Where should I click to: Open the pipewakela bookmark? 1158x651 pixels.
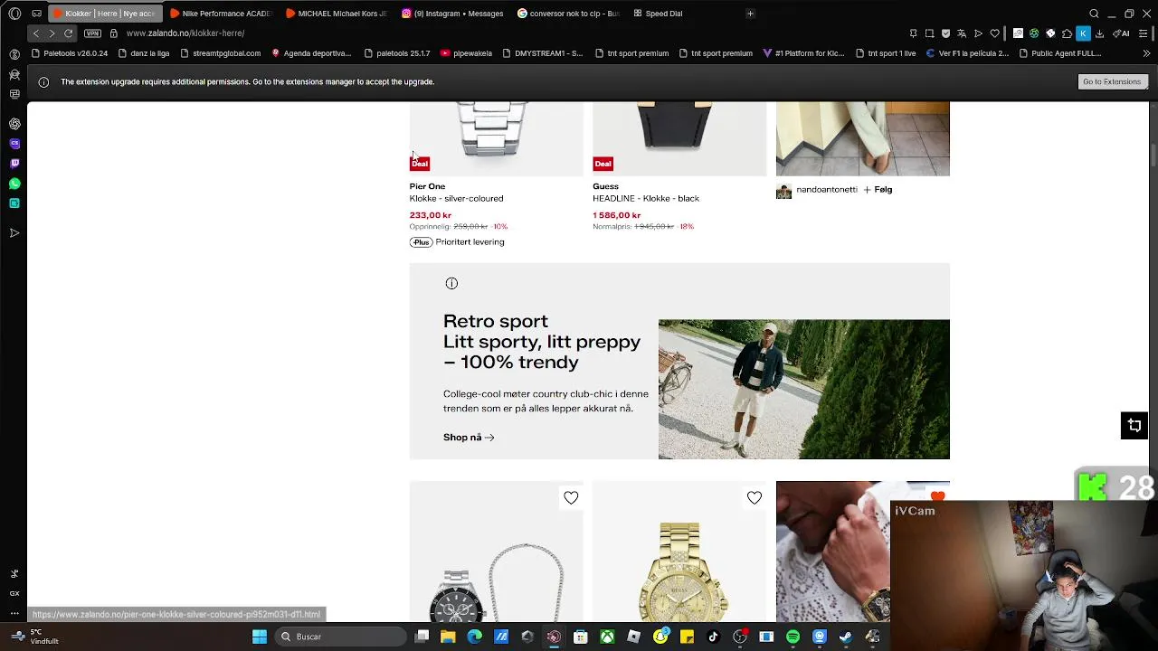(466, 53)
